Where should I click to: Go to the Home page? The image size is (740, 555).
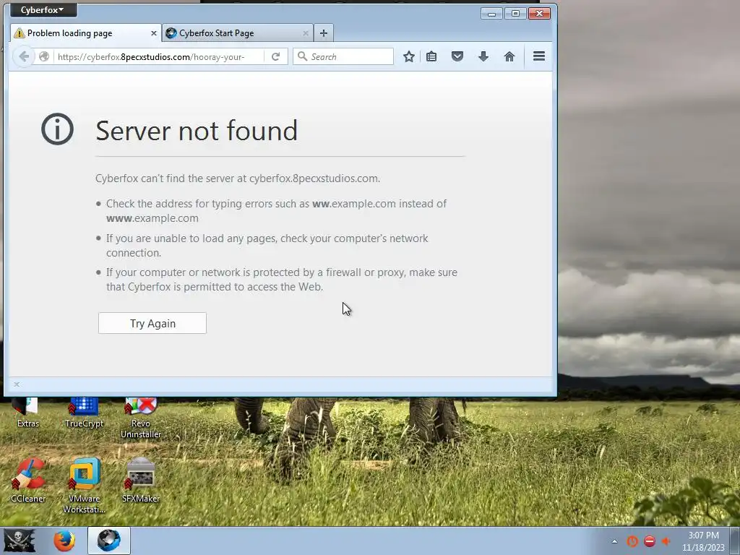pyautogui.click(x=509, y=56)
